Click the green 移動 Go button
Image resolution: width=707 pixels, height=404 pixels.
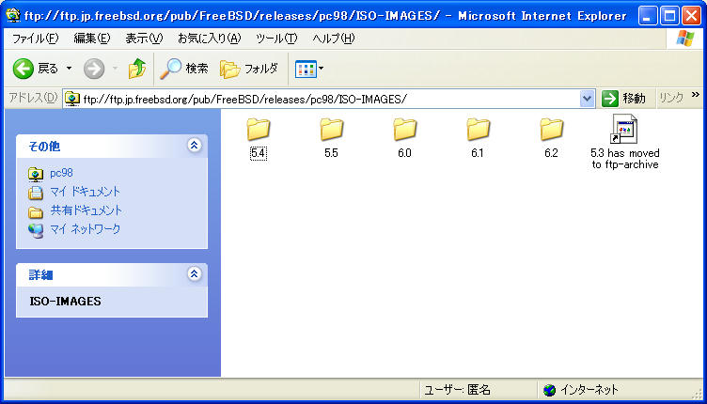(624, 99)
